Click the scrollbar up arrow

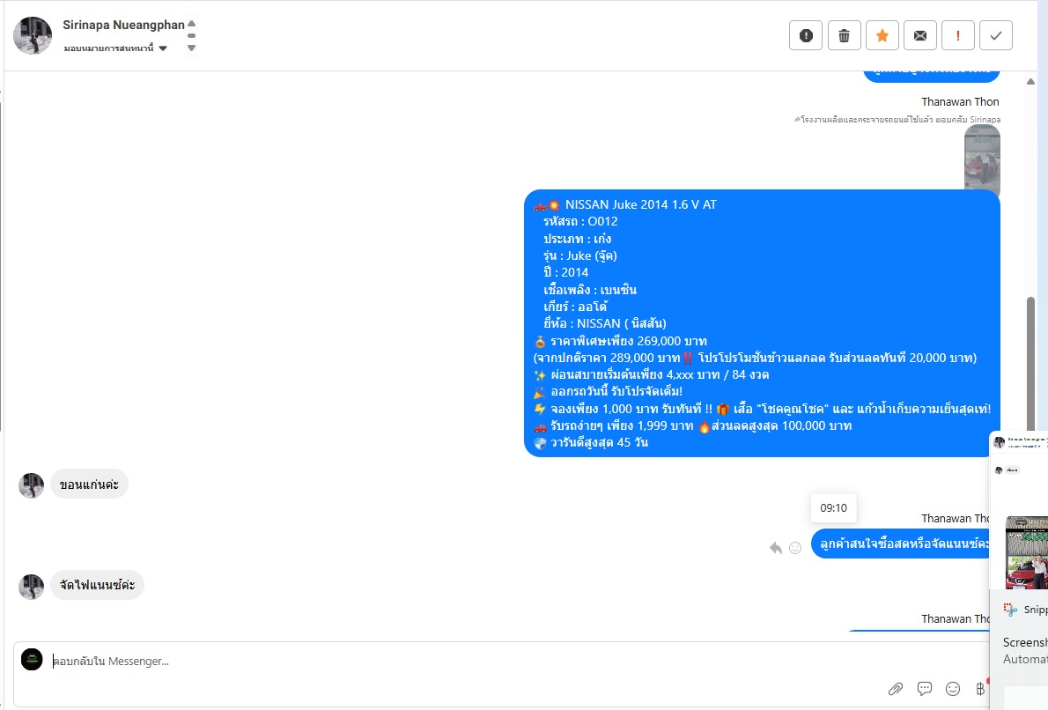click(1030, 82)
